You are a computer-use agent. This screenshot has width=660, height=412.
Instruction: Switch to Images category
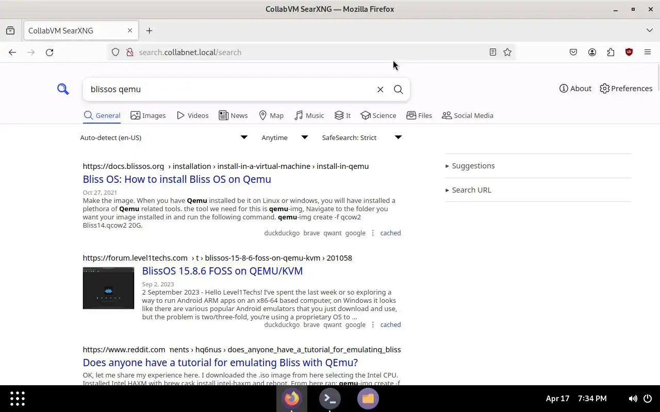[148, 115]
